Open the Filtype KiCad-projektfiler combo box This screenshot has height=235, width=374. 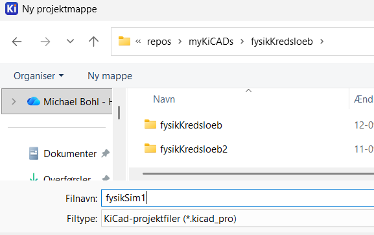[238, 219]
